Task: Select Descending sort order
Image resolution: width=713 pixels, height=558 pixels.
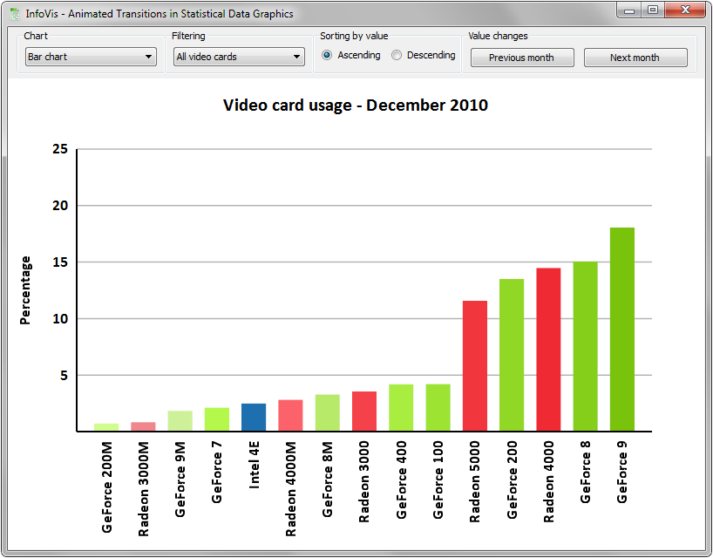Action: coord(424,55)
